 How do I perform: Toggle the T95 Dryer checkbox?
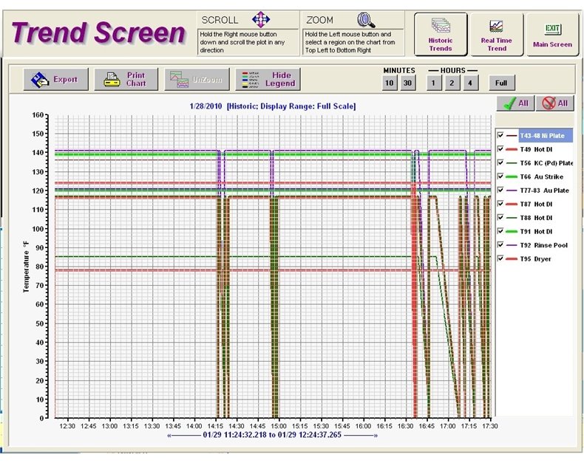tap(501, 258)
